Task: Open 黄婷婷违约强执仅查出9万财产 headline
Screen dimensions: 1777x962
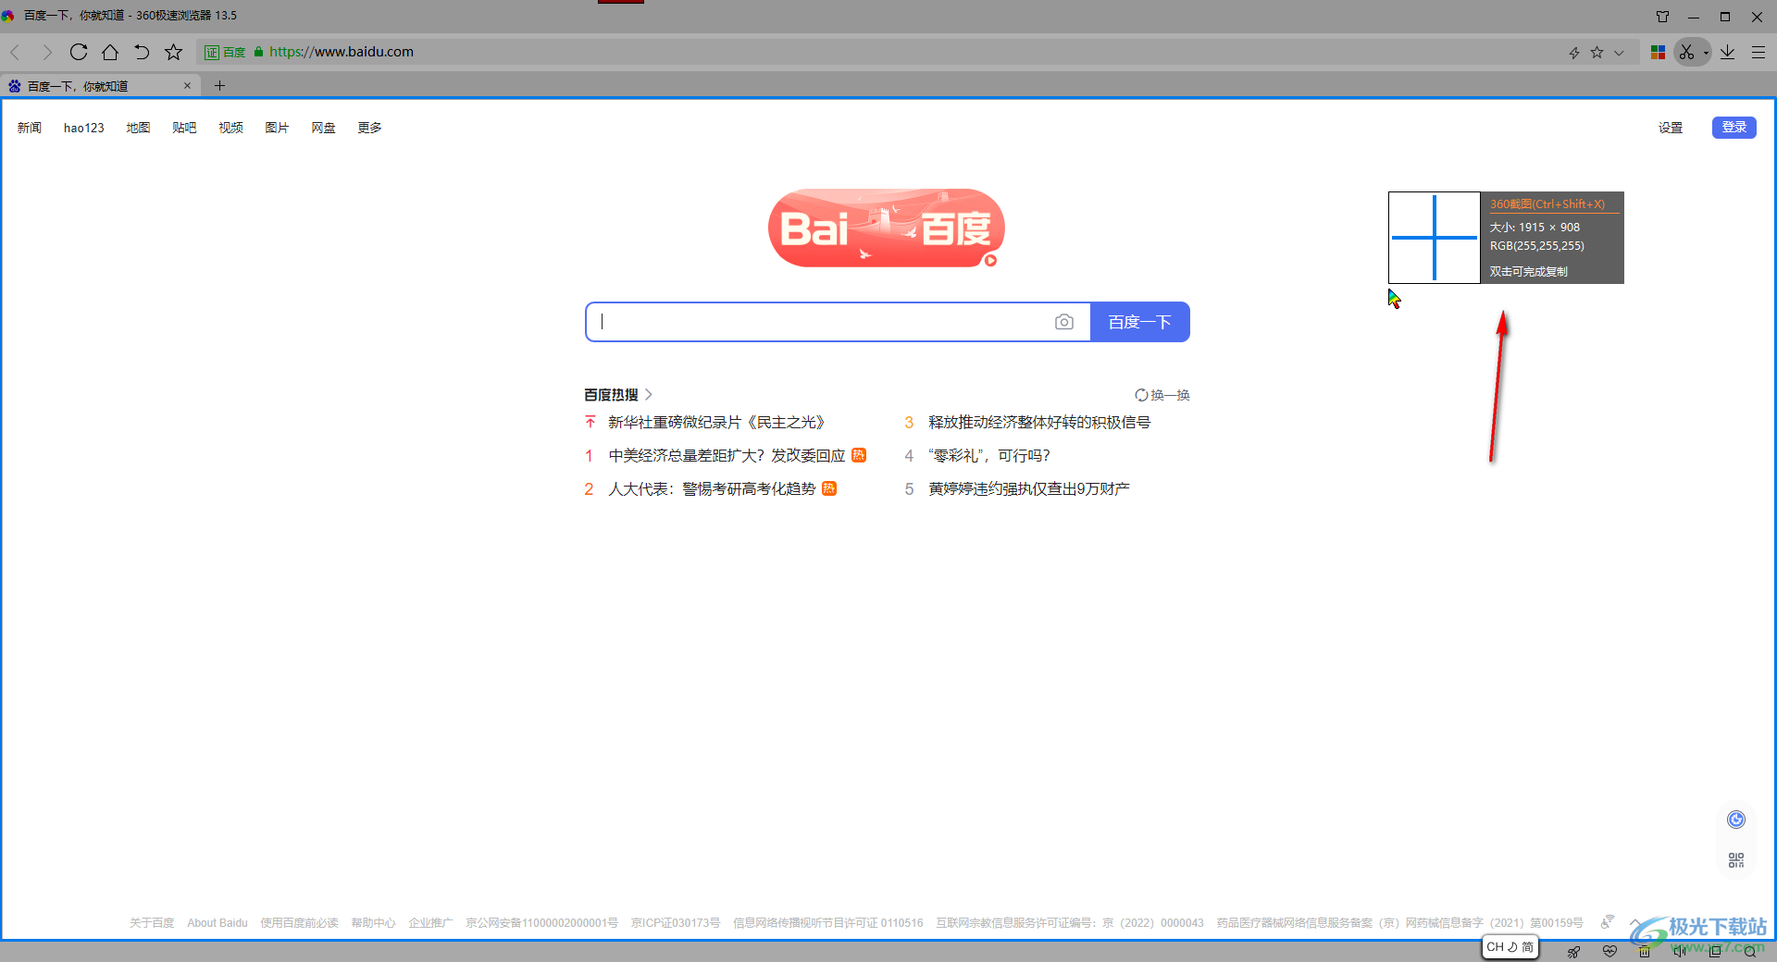Action: (x=1029, y=489)
